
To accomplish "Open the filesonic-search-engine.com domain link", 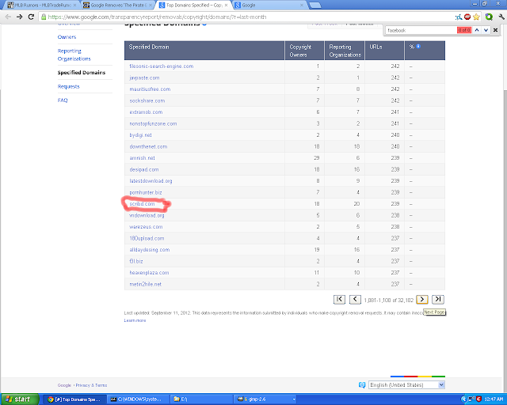I will coord(162,66).
